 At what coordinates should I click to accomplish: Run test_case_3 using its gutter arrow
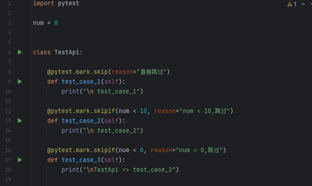[x=20, y=160]
